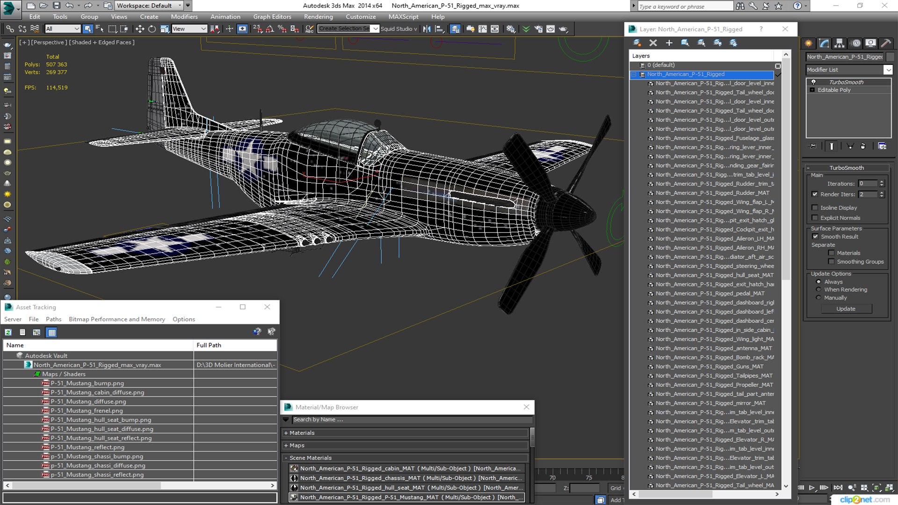The width and height of the screenshot is (898, 505).
Task: Click Refresh icon in Asset Tracking
Action: [8, 332]
